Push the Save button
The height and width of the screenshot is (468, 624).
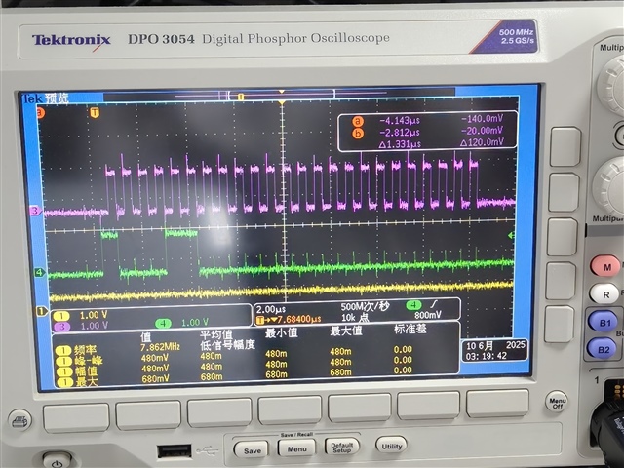pos(252,450)
